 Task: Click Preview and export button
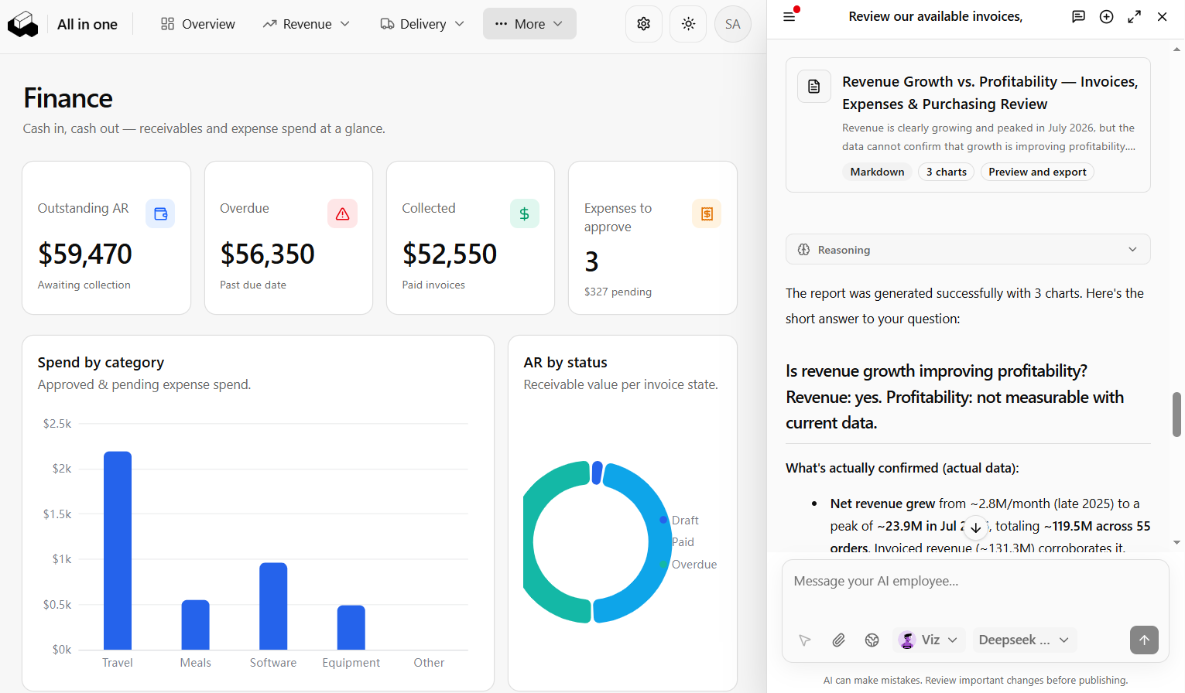[1037, 172]
